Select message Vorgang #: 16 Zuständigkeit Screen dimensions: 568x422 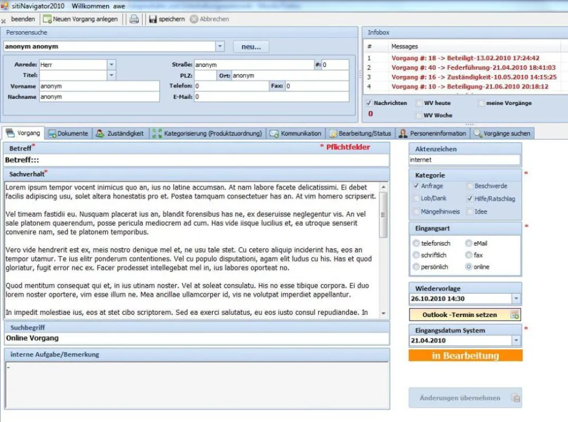pyautogui.click(x=474, y=77)
